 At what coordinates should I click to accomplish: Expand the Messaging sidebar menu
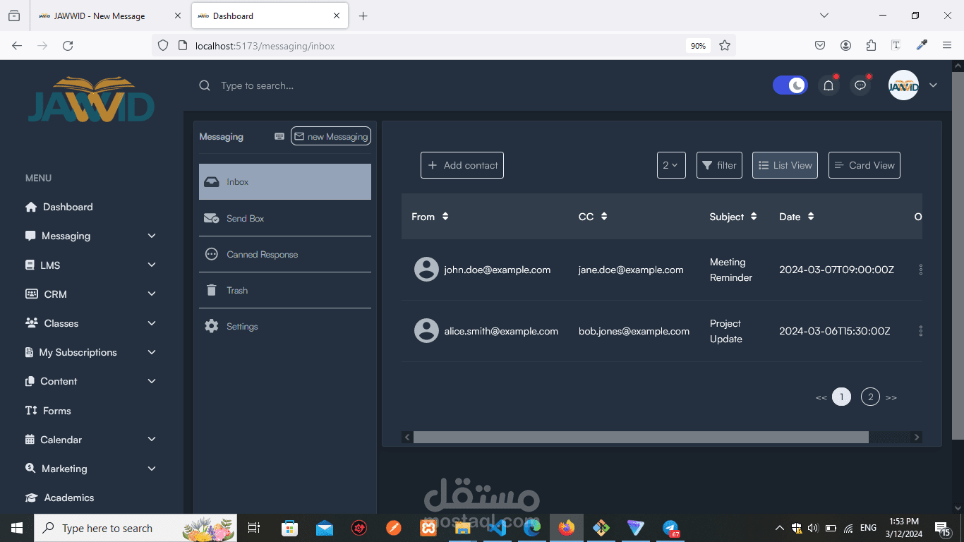90,236
